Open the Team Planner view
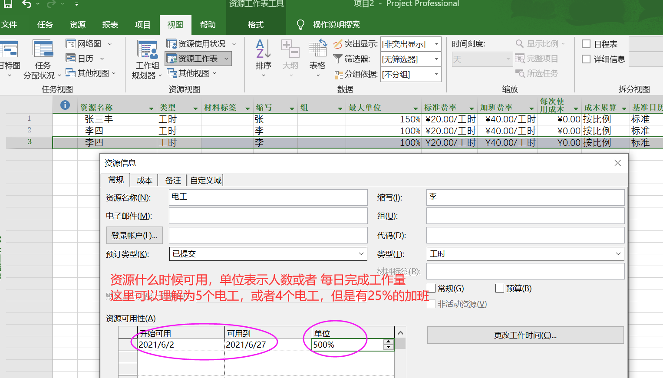Viewport: 663px width, 378px height. point(147,59)
